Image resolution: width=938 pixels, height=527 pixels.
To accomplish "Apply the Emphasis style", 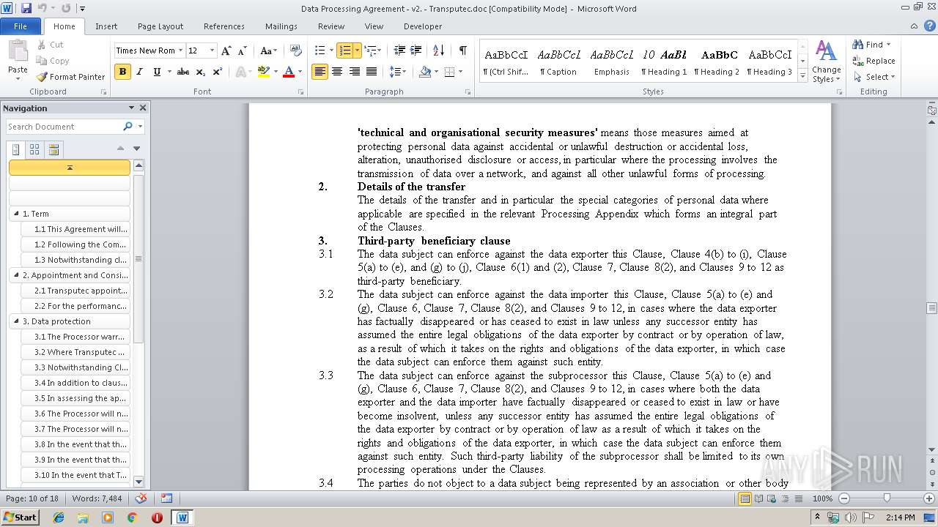I will (x=612, y=62).
